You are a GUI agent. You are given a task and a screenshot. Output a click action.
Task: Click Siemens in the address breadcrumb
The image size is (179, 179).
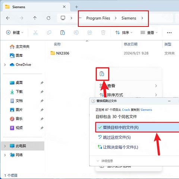[129, 18]
